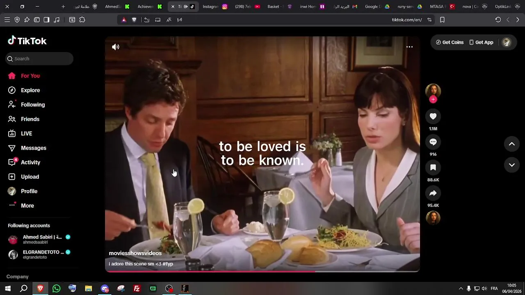Click the Get App button

481,42
